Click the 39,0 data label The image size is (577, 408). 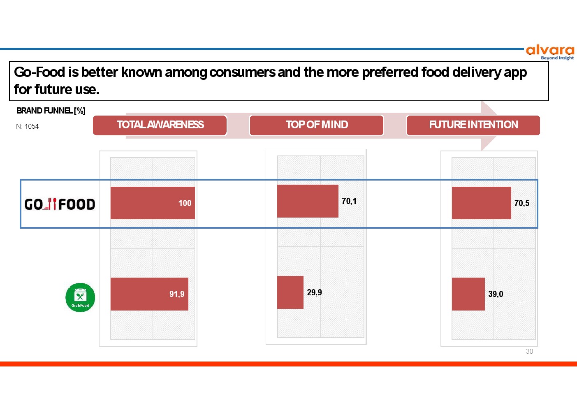coord(496,294)
